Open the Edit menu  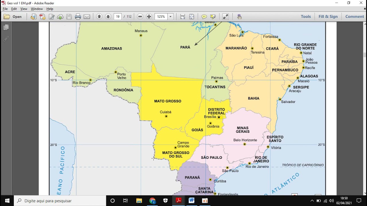tap(14, 9)
